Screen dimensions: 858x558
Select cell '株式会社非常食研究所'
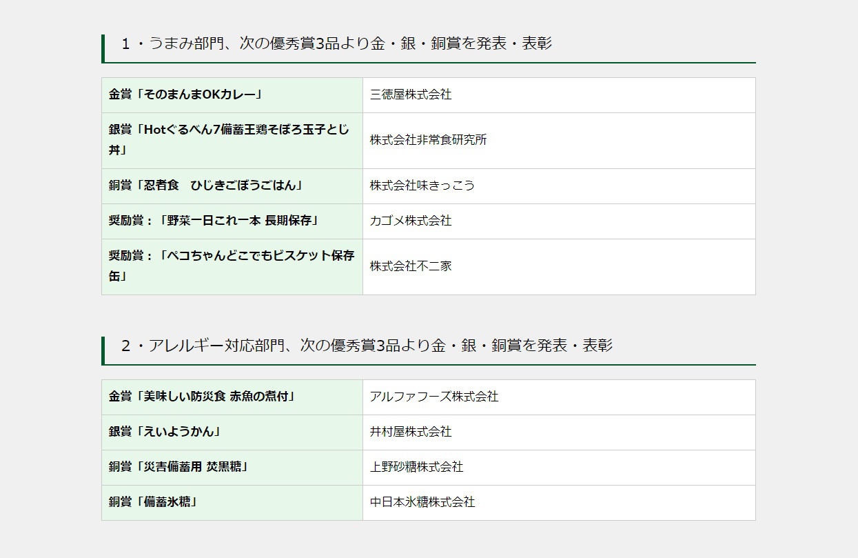click(559, 141)
